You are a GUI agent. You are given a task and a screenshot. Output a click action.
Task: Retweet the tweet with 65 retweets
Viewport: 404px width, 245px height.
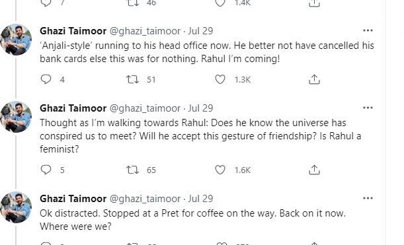[133, 170]
